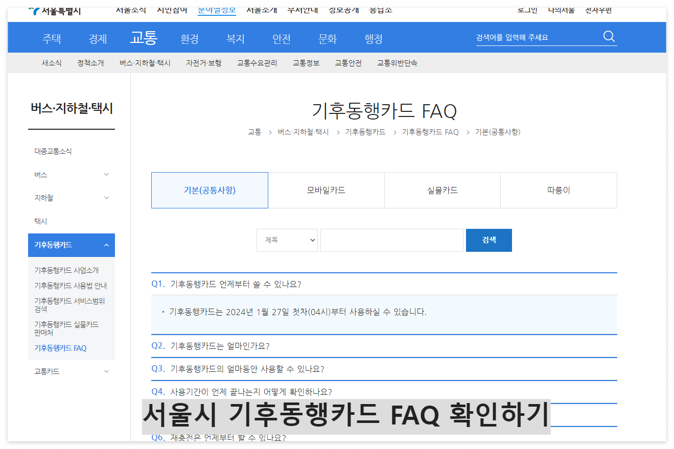
Task: Open 기후동행카드 FAQ sidebar link
Action: [x=60, y=348]
